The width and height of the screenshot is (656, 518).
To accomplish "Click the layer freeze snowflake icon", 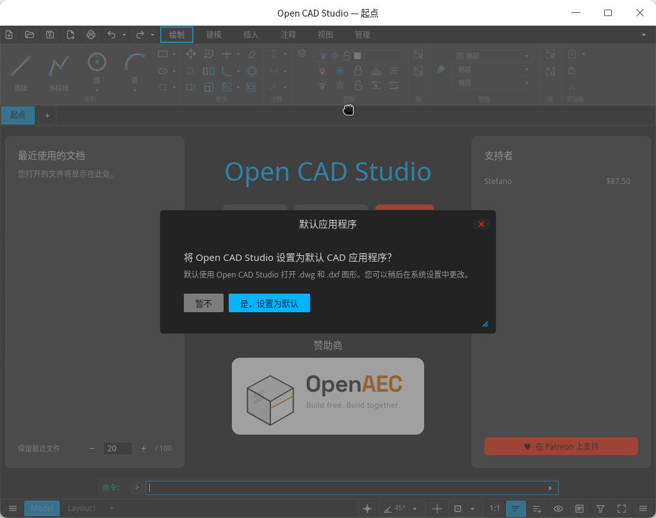I will click(340, 71).
